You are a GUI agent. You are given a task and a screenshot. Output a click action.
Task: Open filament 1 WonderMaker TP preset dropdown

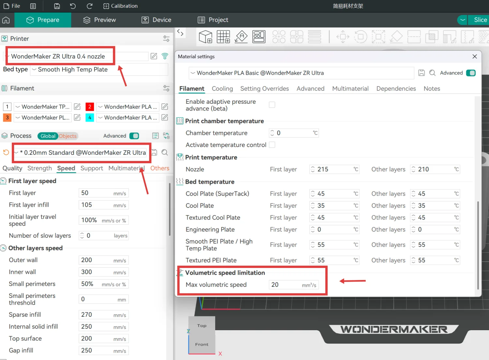(x=43, y=107)
